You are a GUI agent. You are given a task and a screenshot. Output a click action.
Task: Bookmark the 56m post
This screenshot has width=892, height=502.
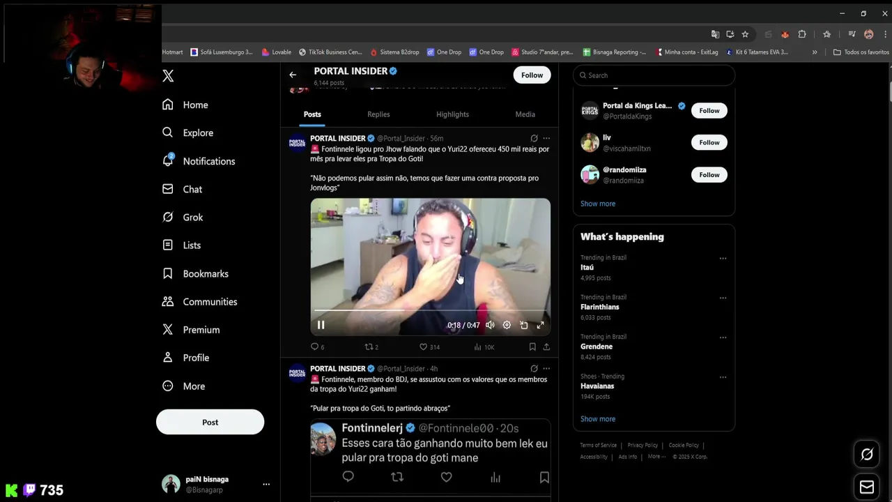[x=532, y=347]
